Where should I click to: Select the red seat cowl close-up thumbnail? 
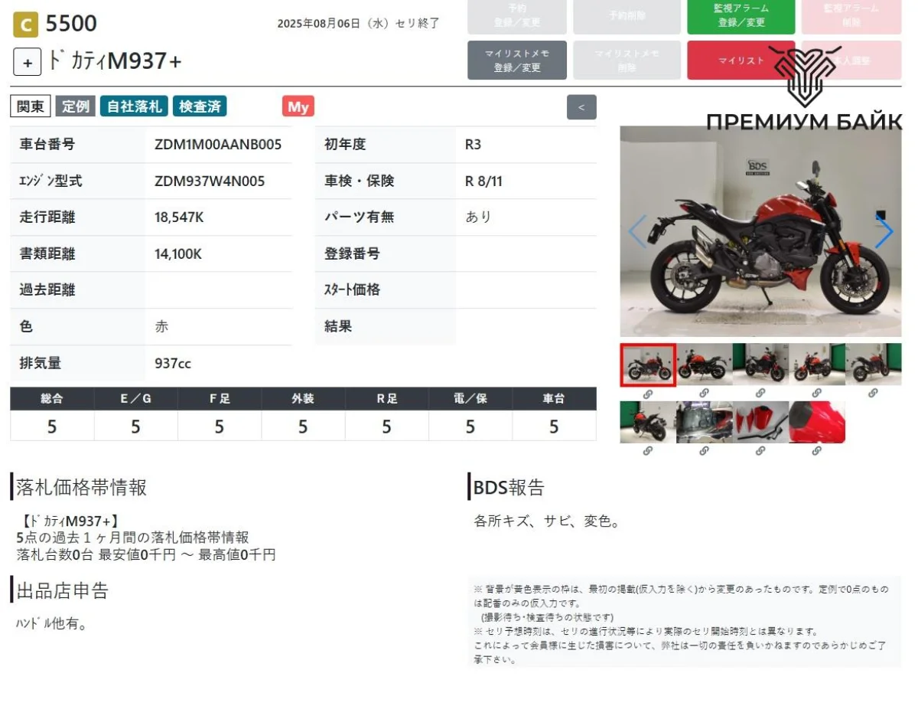click(817, 422)
